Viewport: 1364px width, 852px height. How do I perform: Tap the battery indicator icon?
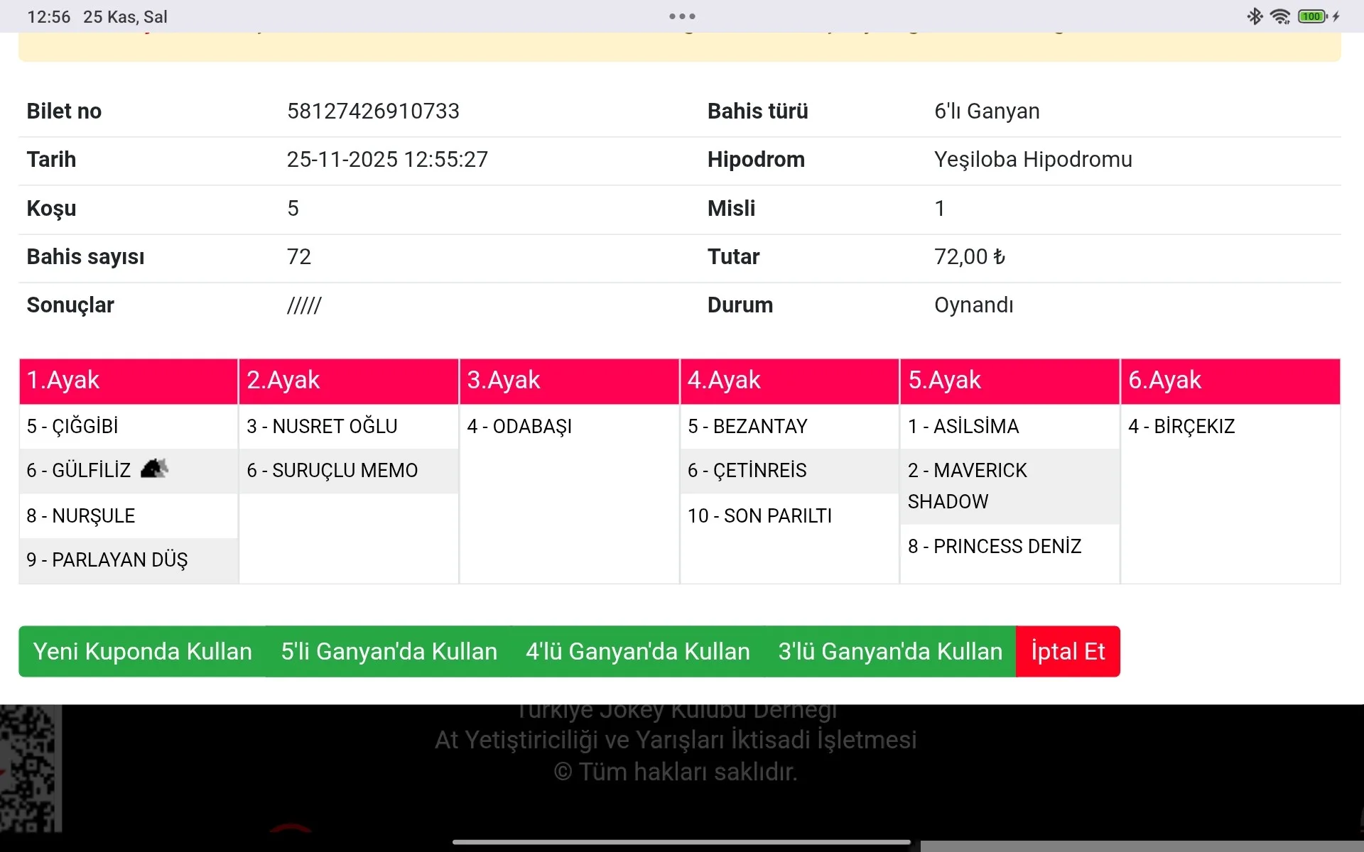click(1312, 16)
